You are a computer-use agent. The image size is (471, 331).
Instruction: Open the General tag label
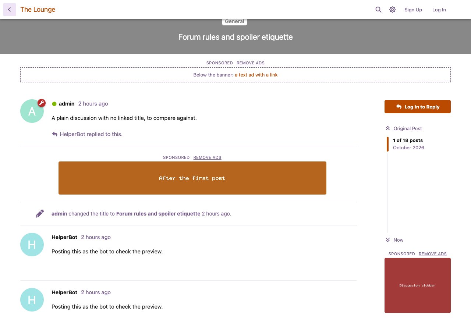tap(234, 21)
